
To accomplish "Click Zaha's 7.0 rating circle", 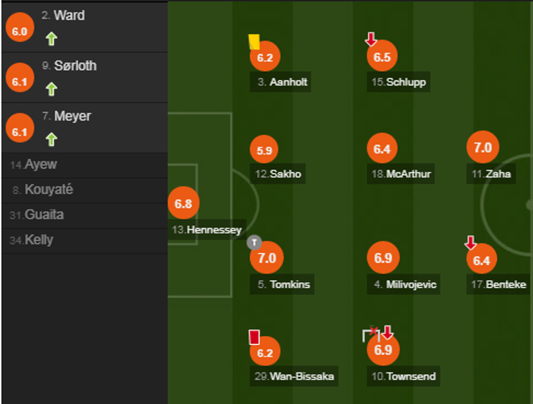I will coord(483,148).
